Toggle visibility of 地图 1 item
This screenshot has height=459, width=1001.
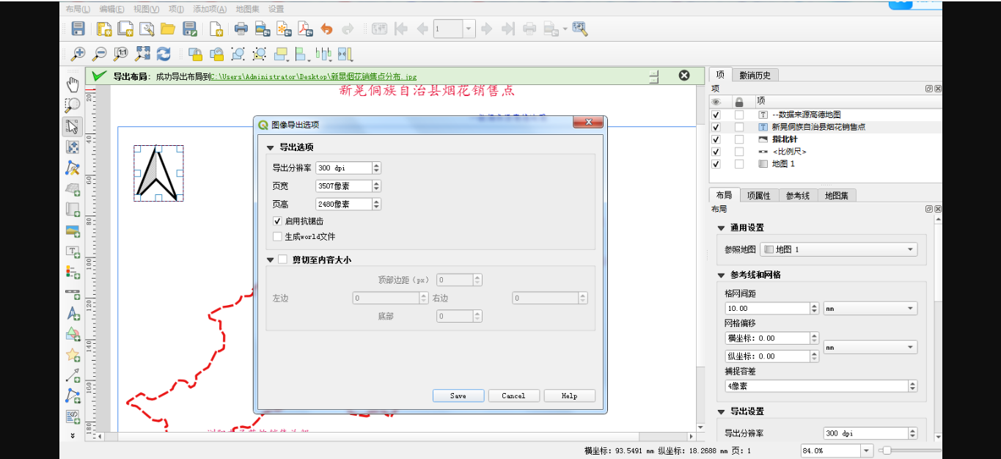(x=716, y=164)
